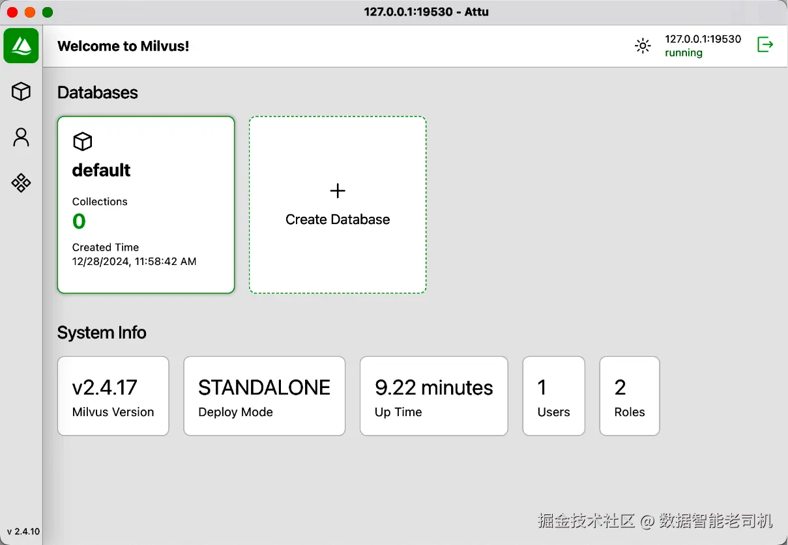This screenshot has height=545, width=788.
Task: Click the 127.0.0.1:19530 address text
Action: tap(703, 39)
